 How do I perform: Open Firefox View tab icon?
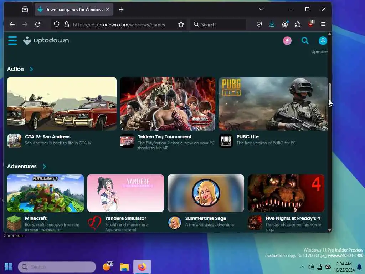pos(25,10)
